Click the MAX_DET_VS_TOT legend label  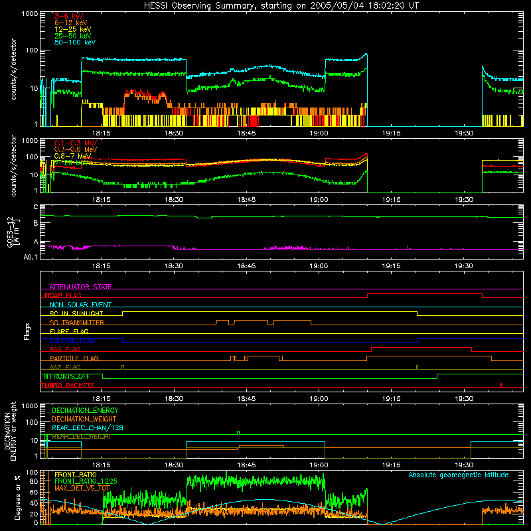click(x=82, y=488)
